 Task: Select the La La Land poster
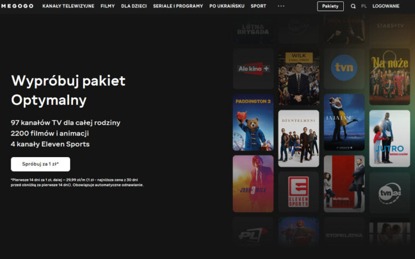click(x=344, y=122)
